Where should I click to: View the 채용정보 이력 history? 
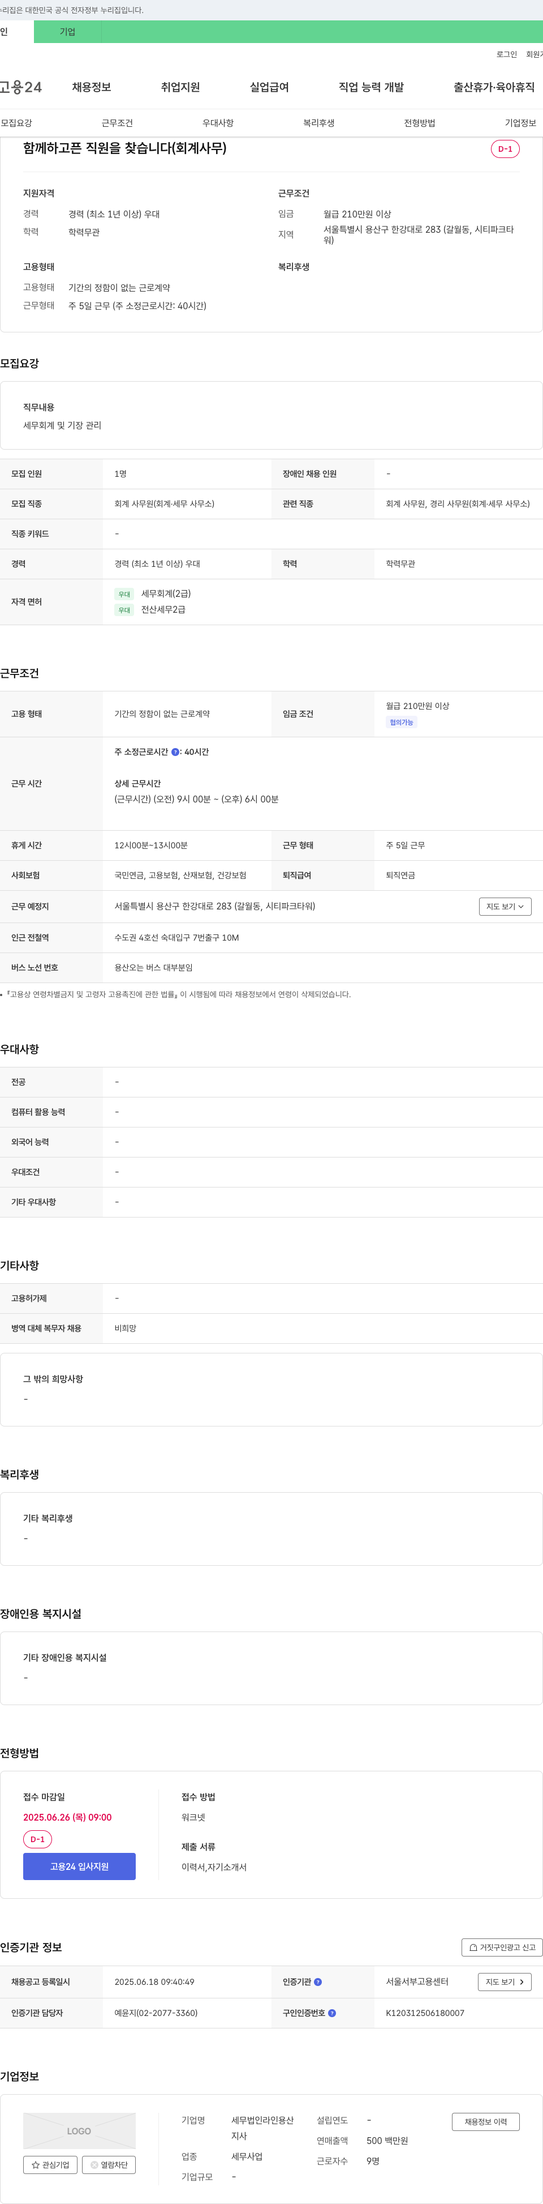[x=486, y=2121]
